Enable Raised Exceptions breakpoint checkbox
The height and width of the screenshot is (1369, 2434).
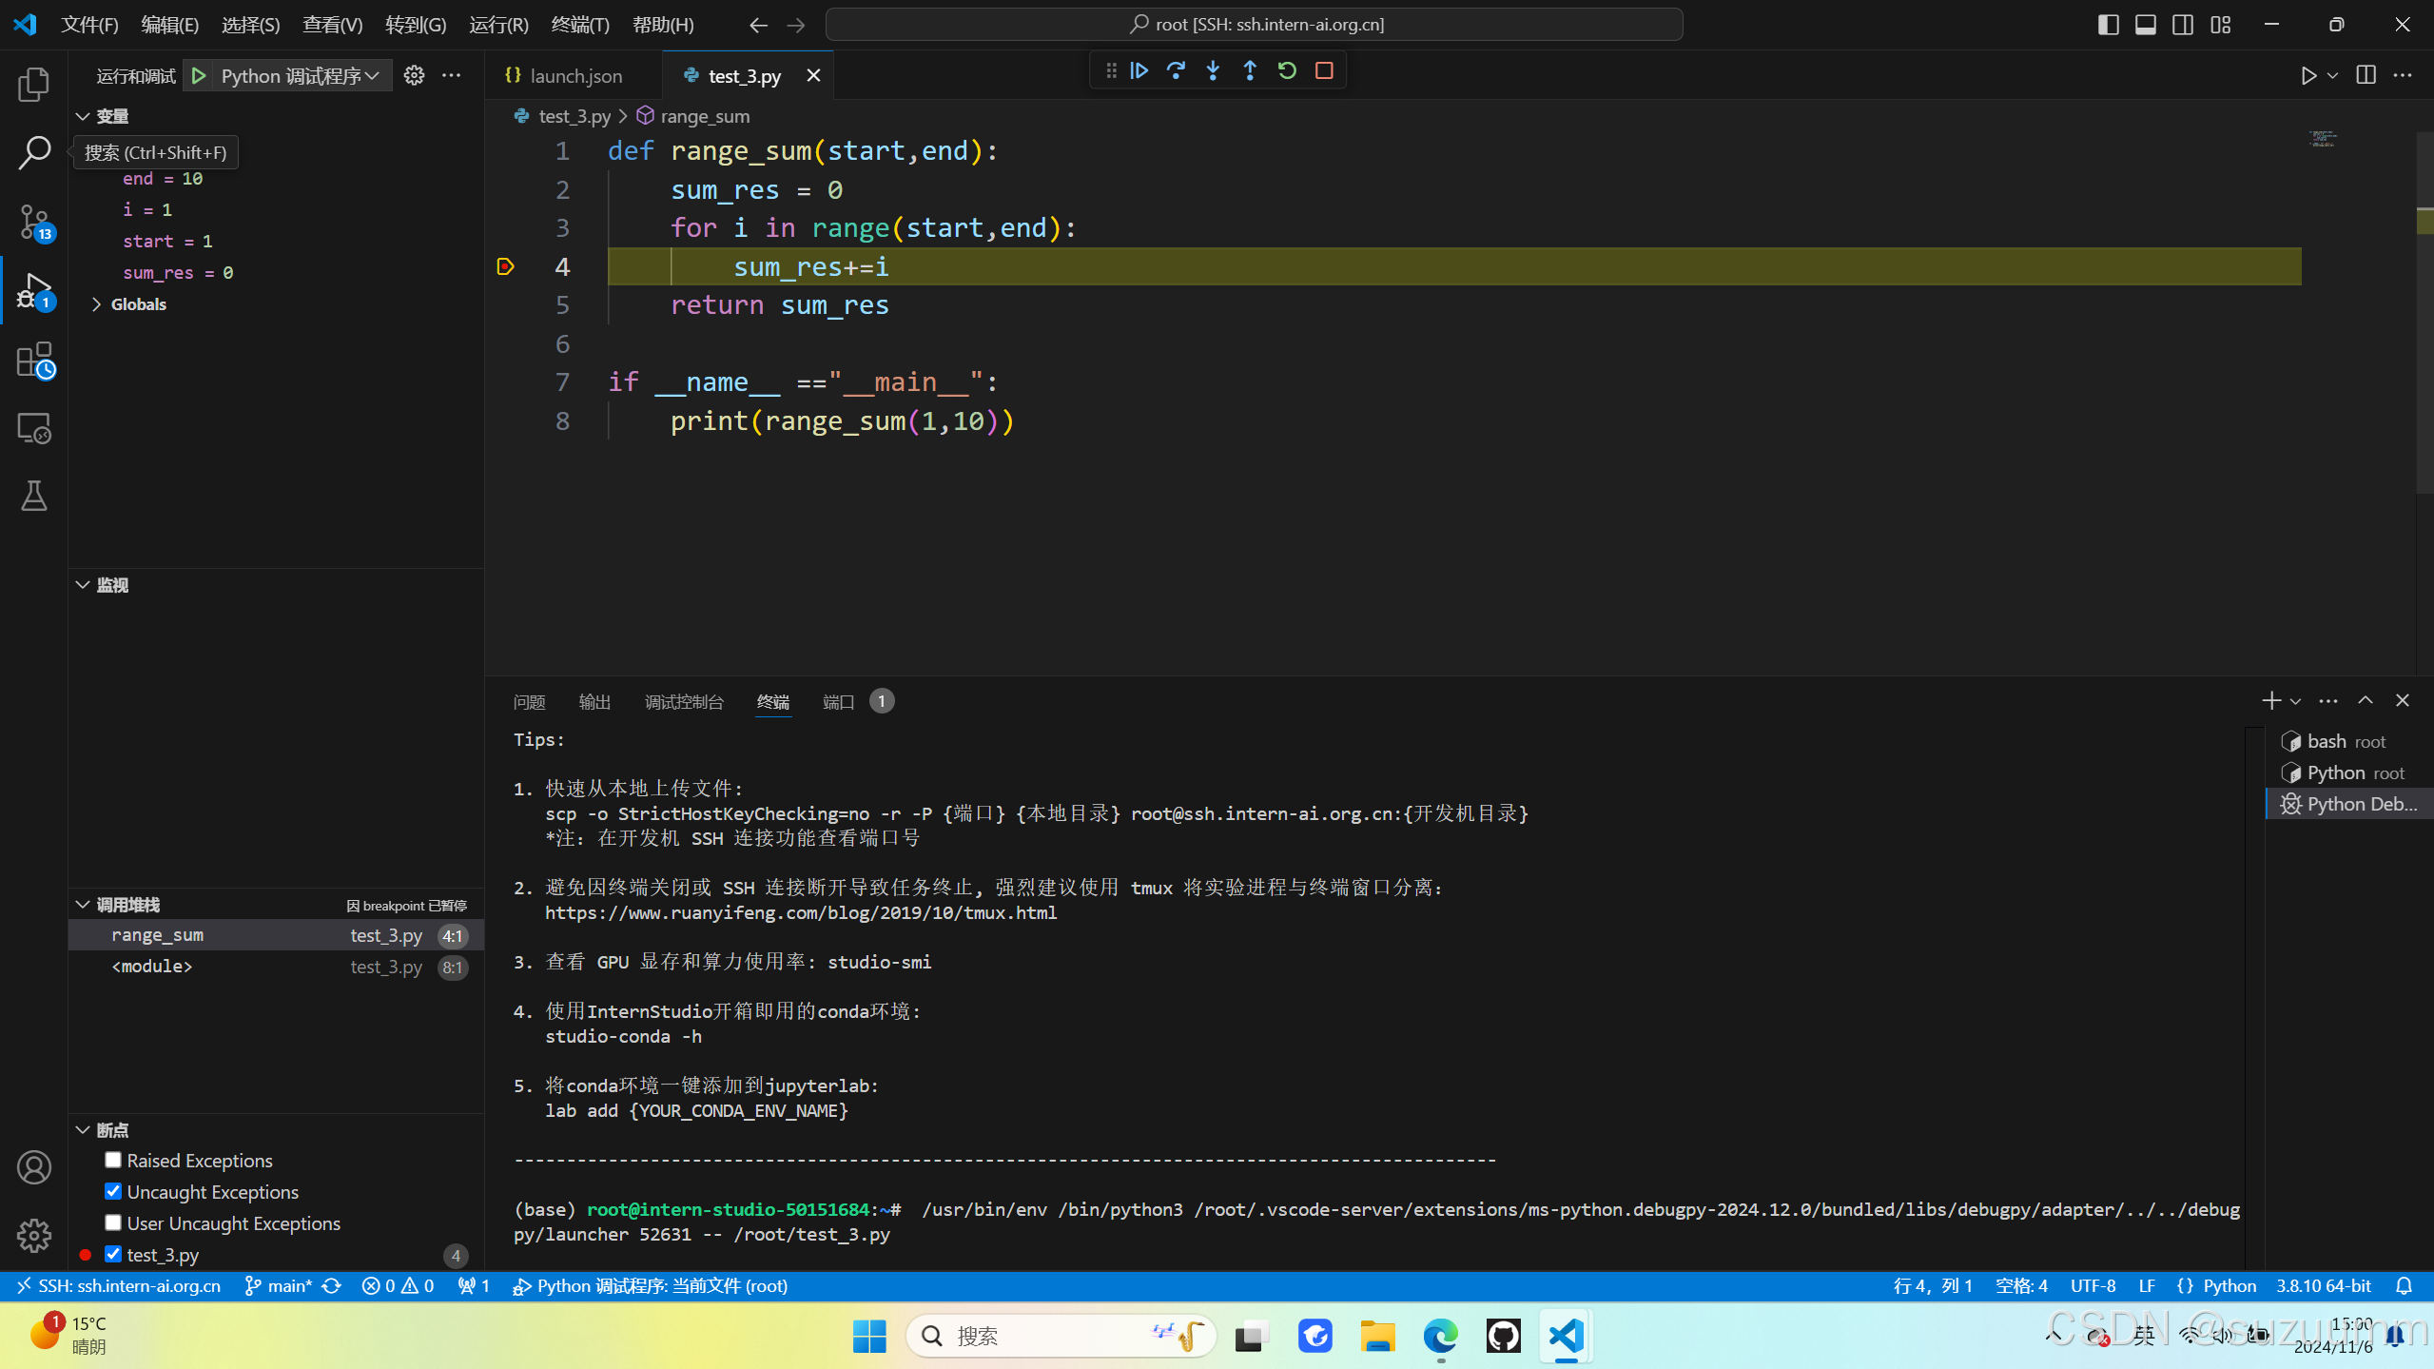click(x=113, y=1160)
